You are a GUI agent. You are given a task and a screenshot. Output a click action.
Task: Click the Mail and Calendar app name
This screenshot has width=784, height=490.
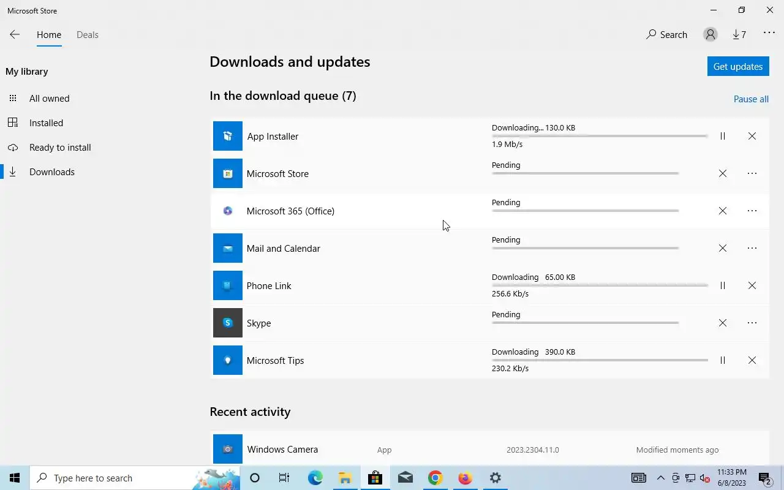pyautogui.click(x=283, y=249)
